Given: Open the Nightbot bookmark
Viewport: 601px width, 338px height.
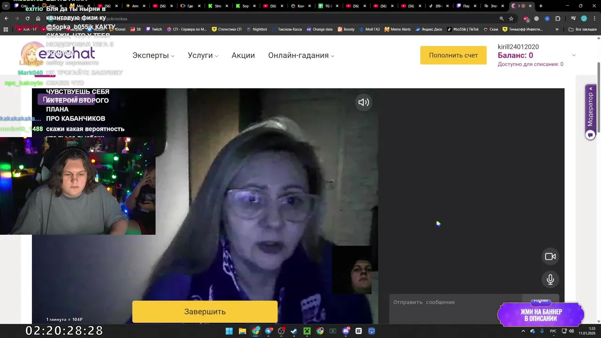Looking at the screenshot, I should coord(256,29).
